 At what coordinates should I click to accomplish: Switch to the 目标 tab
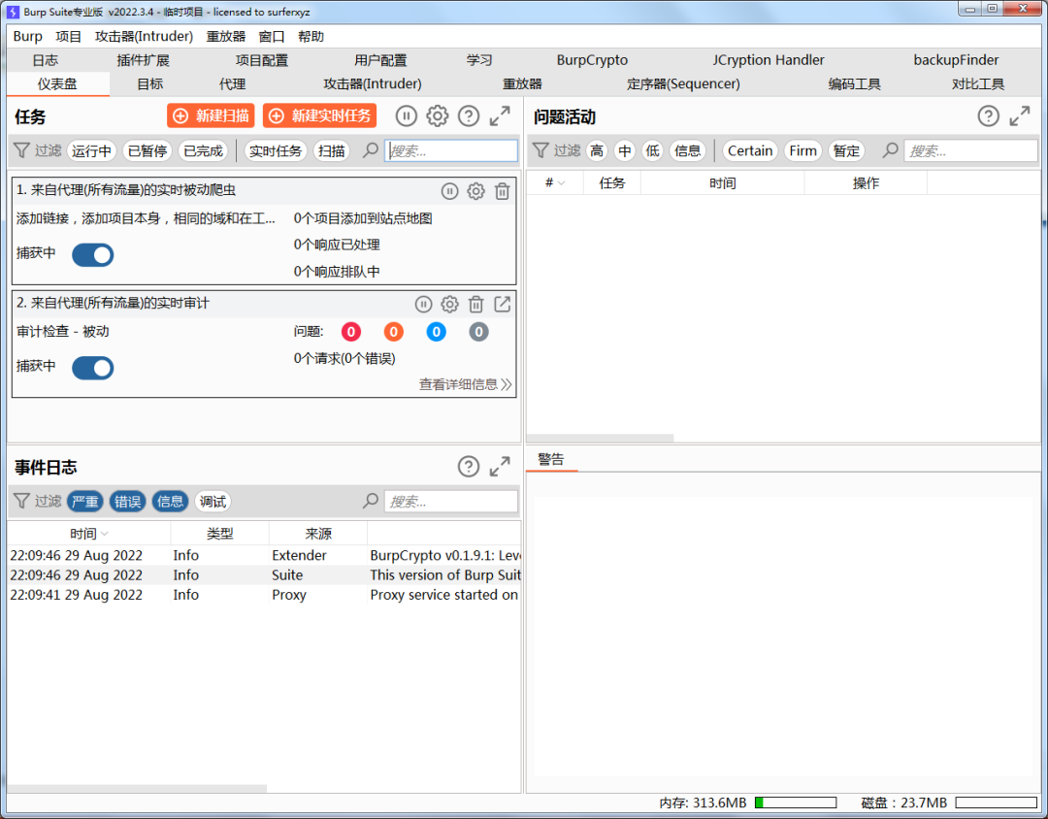(x=149, y=83)
